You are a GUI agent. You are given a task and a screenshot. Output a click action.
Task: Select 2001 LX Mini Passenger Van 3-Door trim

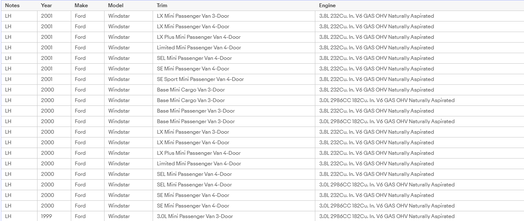pyautogui.click(x=193, y=16)
